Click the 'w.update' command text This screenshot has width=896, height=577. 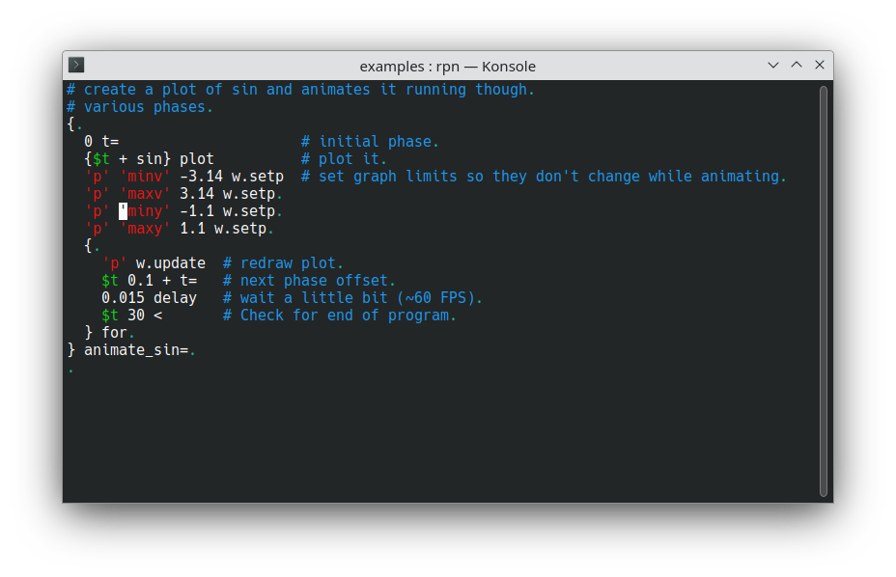pos(170,263)
